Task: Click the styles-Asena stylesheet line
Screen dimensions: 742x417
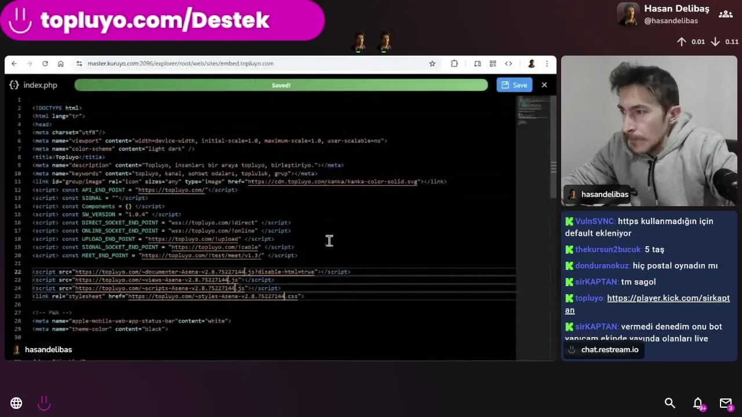Action: [168, 296]
